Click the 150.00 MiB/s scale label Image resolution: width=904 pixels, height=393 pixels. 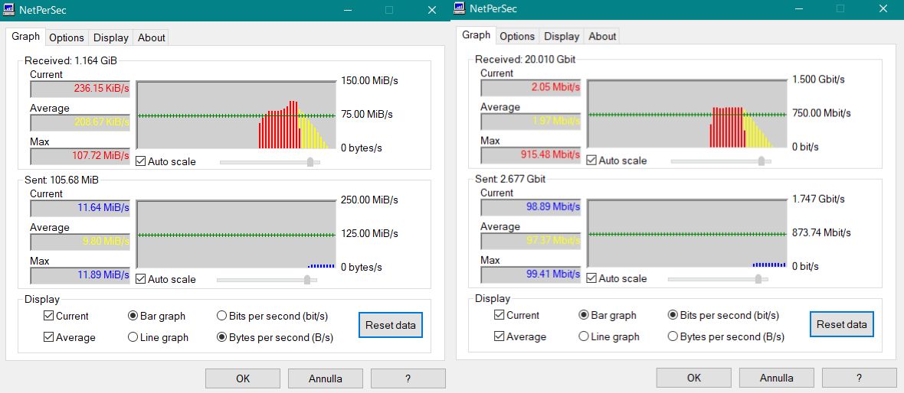(x=369, y=80)
